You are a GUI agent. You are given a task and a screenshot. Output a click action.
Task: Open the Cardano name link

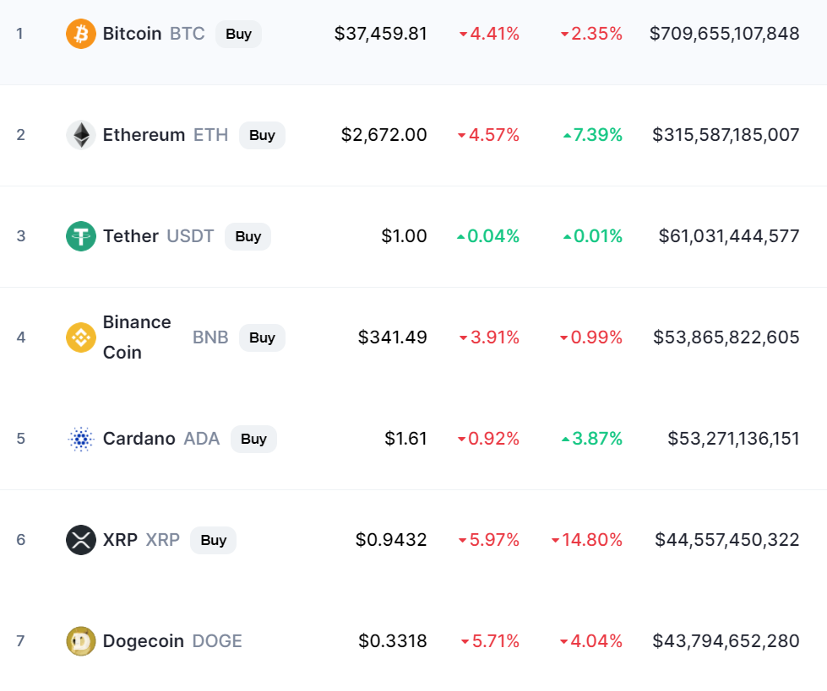coord(139,439)
